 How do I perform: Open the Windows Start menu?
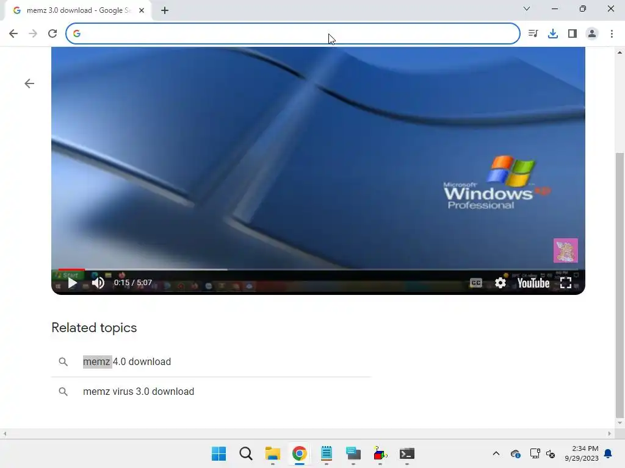pyautogui.click(x=219, y=453)
